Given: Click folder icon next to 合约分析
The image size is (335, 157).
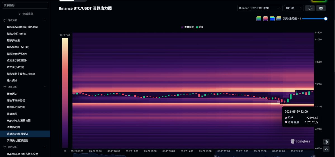Looking at the screenshot, I should point(5,147).
